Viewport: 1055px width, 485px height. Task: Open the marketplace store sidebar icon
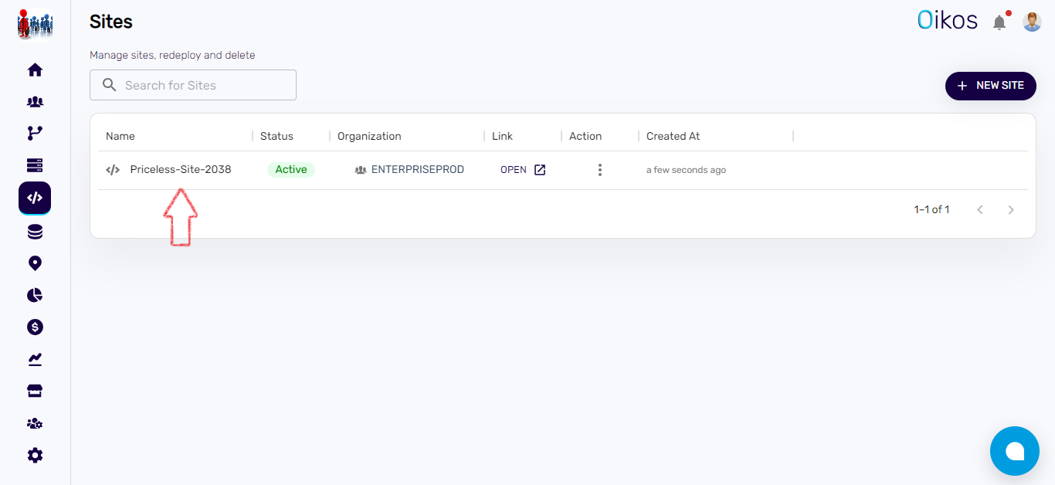click(x=35, y=392)
